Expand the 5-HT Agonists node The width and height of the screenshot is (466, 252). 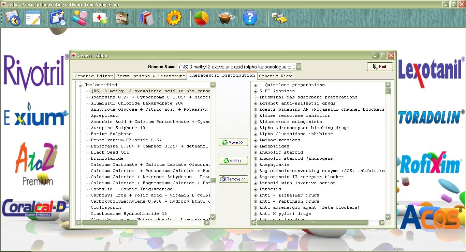[255, 91]
